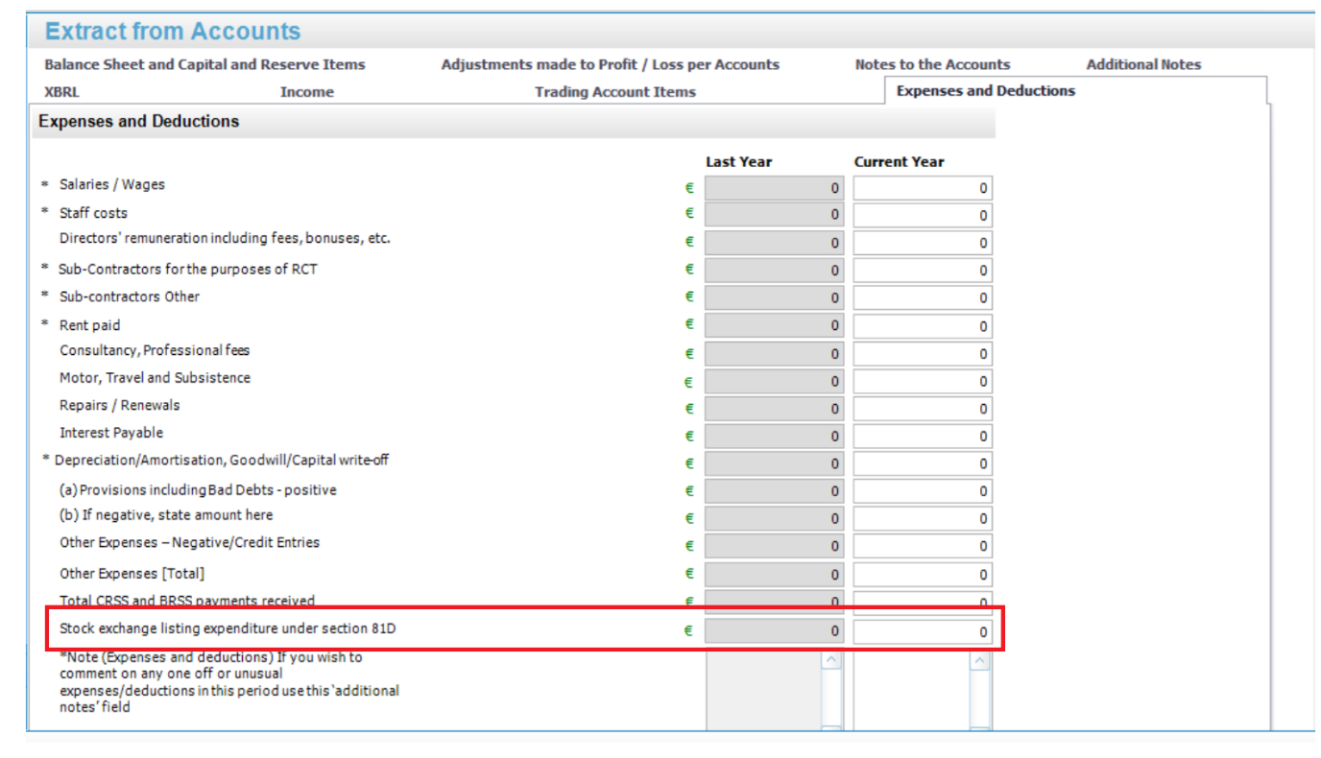The height and width of the screenshot is (758, 1321).
Task: Select Current Year Other Expenses [Total] field
Action: pyautogui.click(x=923, y=575)
